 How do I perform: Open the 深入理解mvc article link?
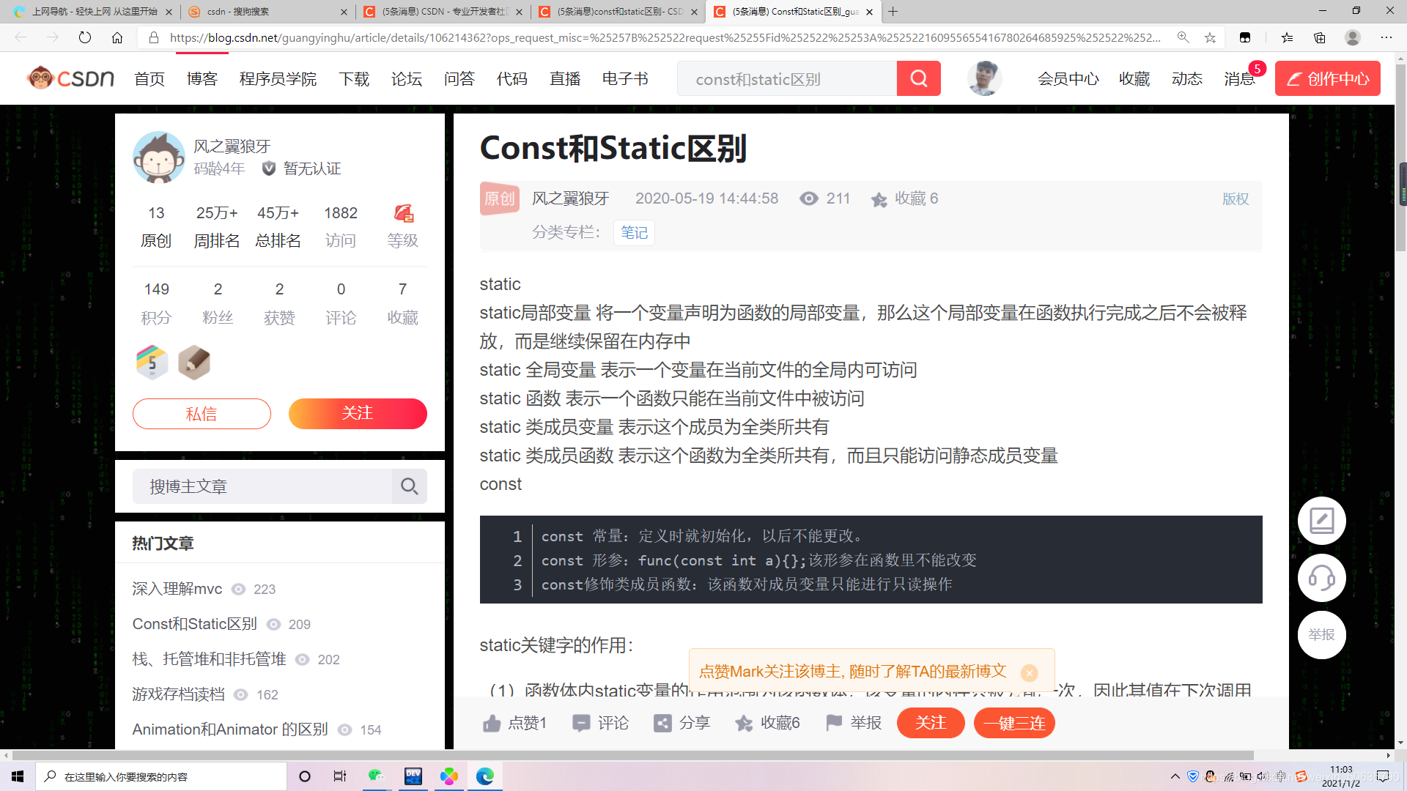click(177, 589)
